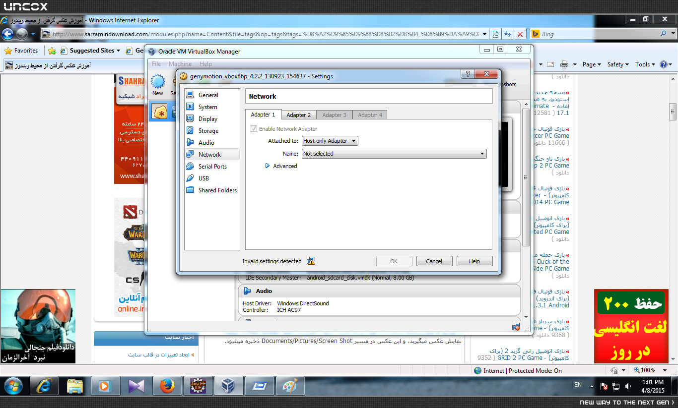678x408 pixels.
Task: Open the Shared Folders settings category
Action: (212, 190)
